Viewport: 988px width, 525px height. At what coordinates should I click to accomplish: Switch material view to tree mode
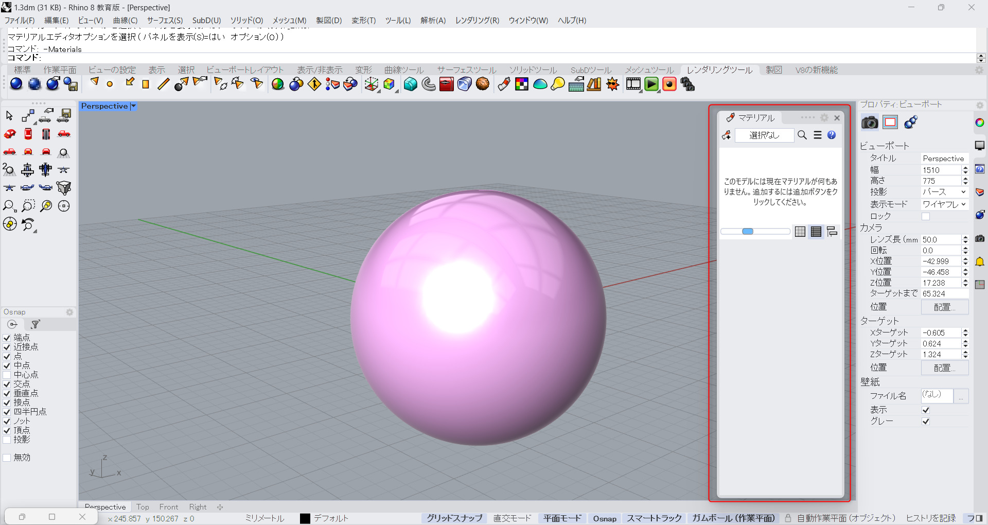point(832,232)
